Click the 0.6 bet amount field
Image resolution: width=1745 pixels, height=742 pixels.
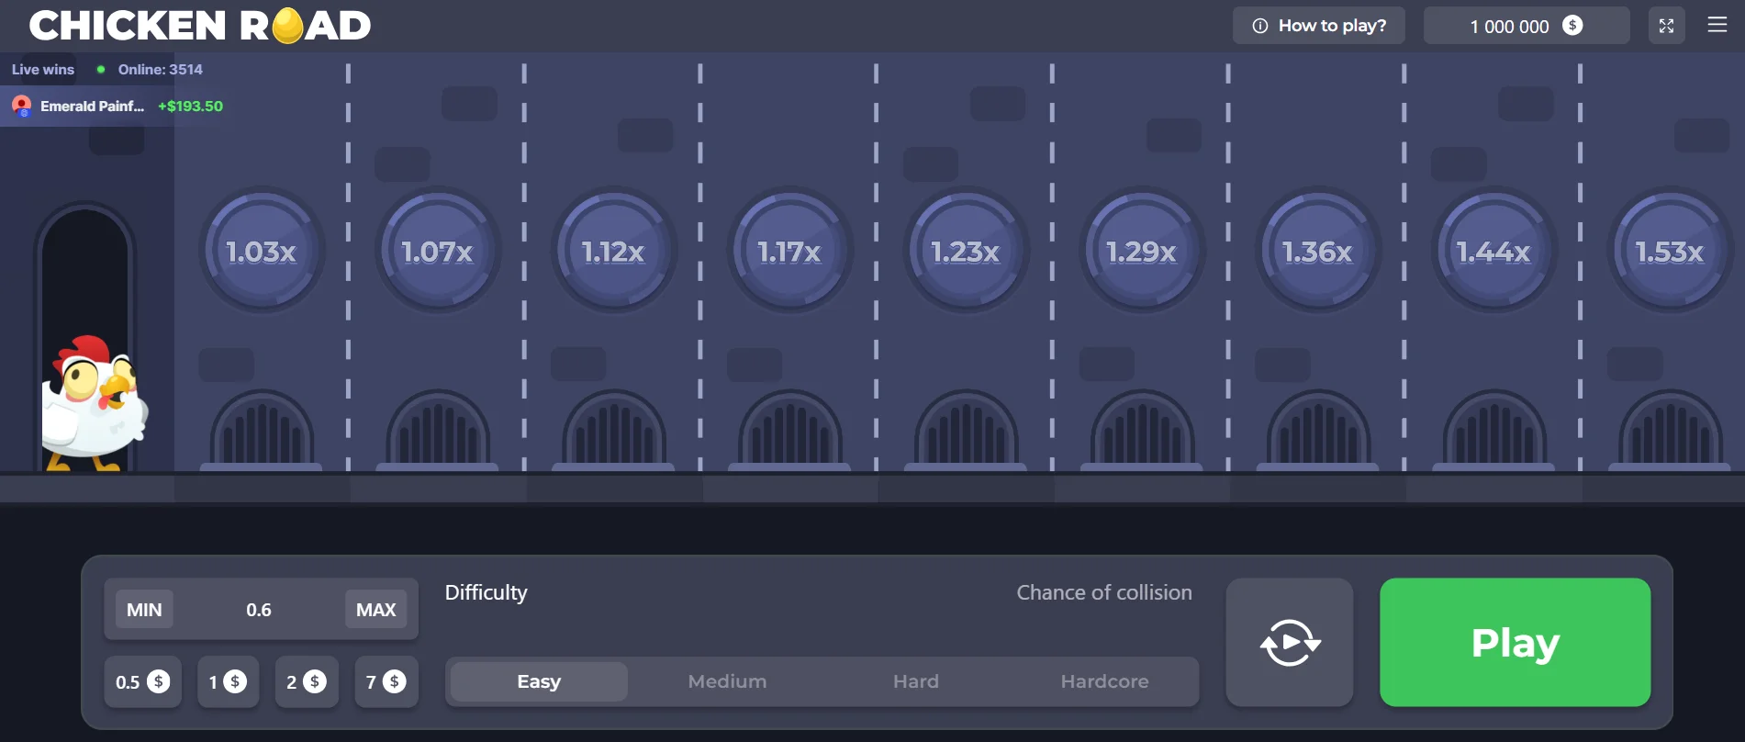(259, 610)
